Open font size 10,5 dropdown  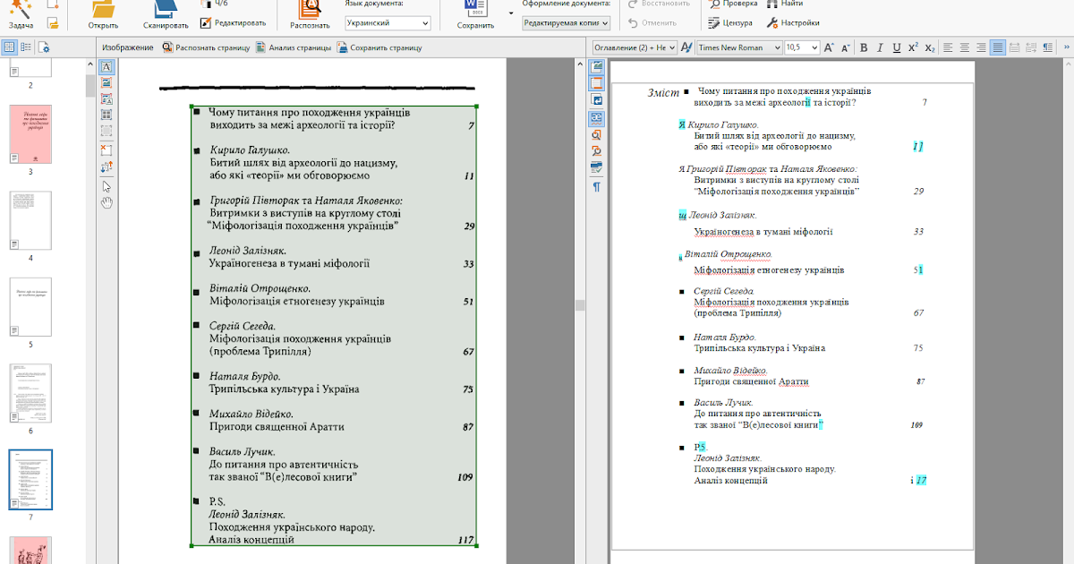click(x=801, y=47)
